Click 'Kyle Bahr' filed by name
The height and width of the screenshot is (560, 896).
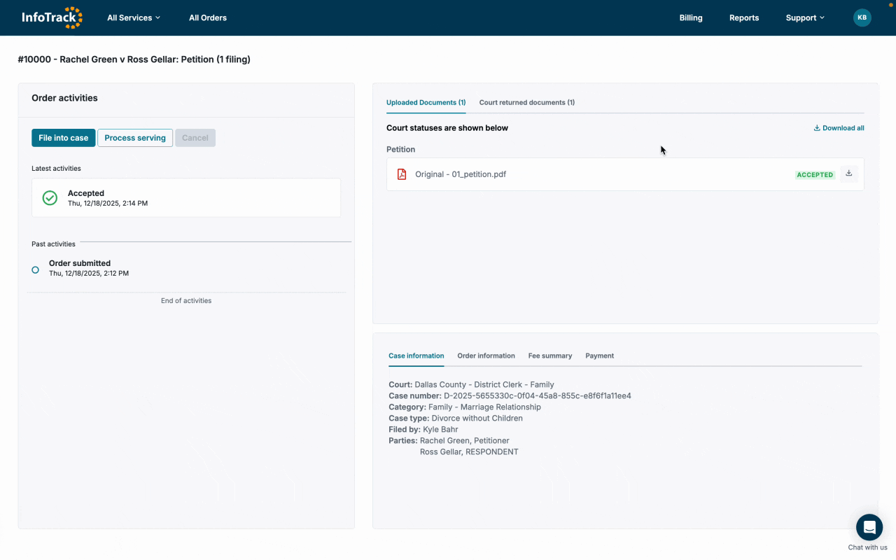click(x=440, y=430)
